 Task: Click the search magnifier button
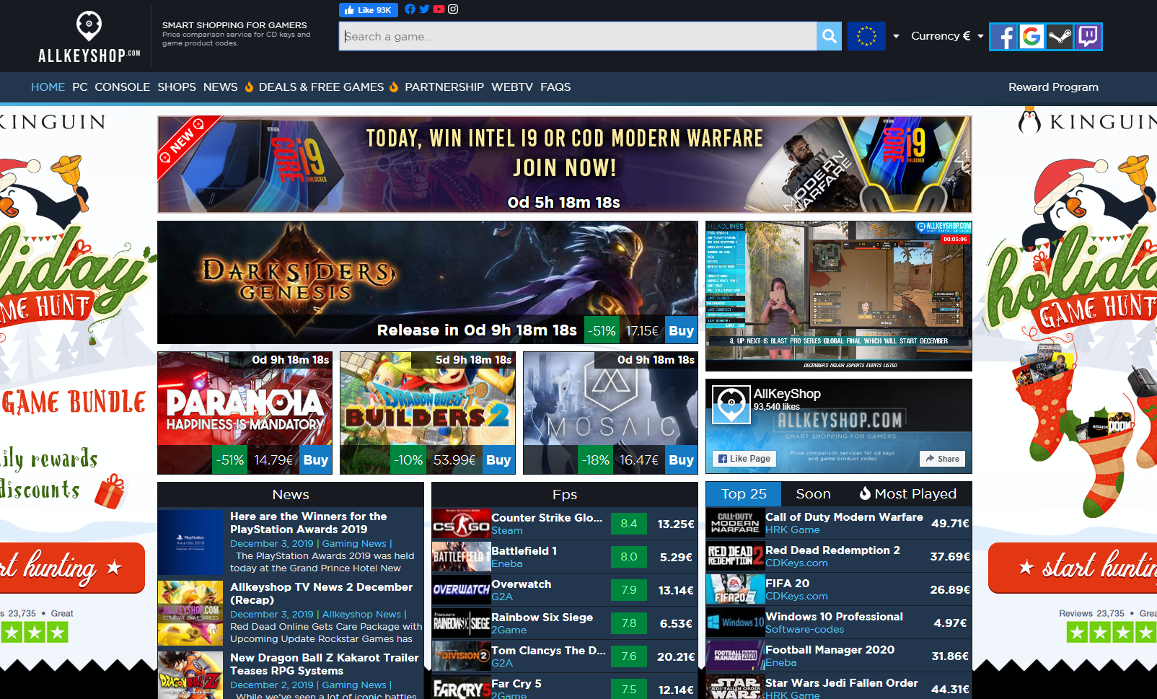coord(829,36)
